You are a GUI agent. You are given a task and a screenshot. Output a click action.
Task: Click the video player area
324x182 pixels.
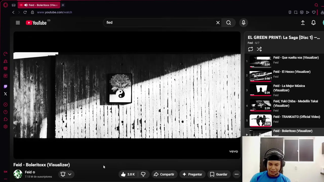[127, 96]
